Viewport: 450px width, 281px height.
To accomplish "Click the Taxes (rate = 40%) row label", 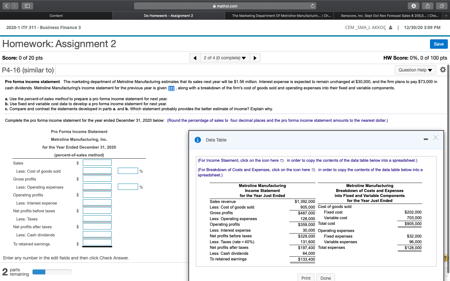I will [232, 242].
